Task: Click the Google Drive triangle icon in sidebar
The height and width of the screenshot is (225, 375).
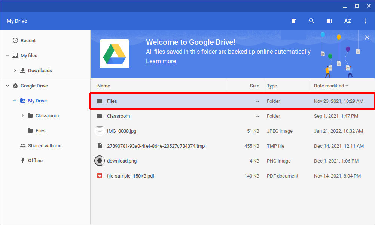Action: 15,86
